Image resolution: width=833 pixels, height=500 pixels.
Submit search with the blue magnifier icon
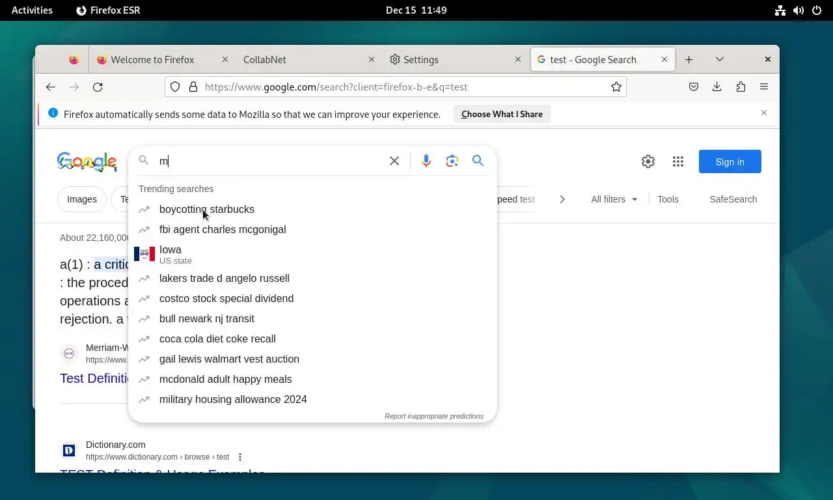pos(478,161)
